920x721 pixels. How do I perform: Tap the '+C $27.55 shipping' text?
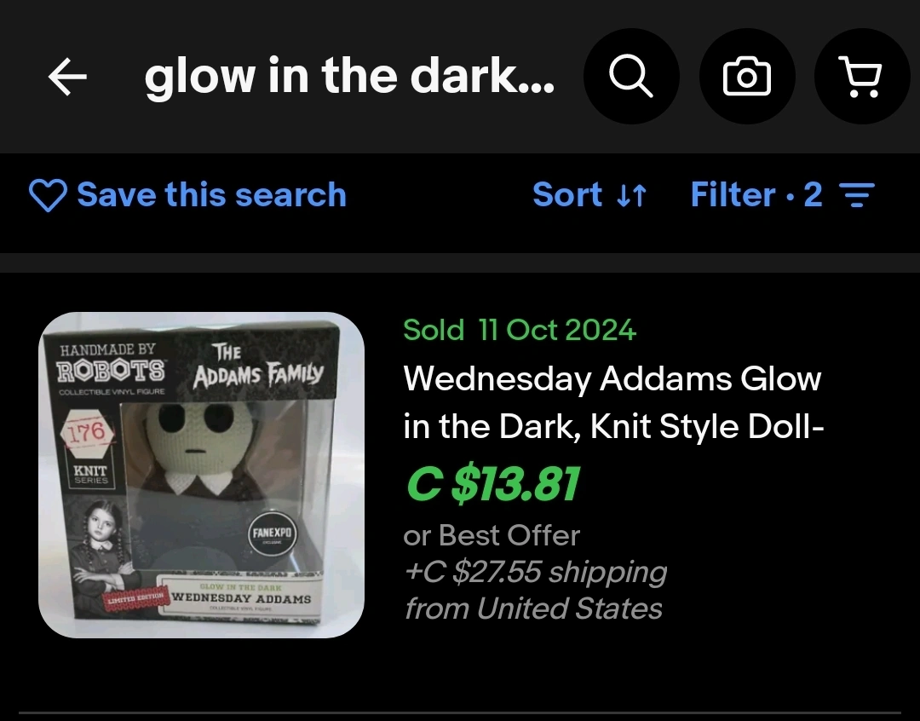[536, 571]
